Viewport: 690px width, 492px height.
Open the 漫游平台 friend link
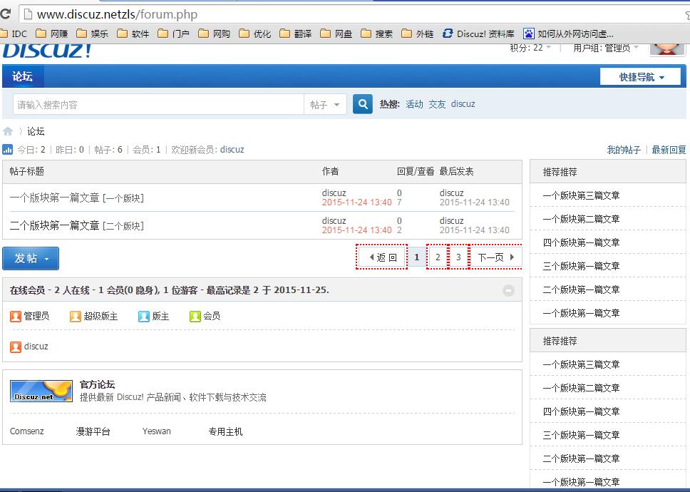coord(93,431)
